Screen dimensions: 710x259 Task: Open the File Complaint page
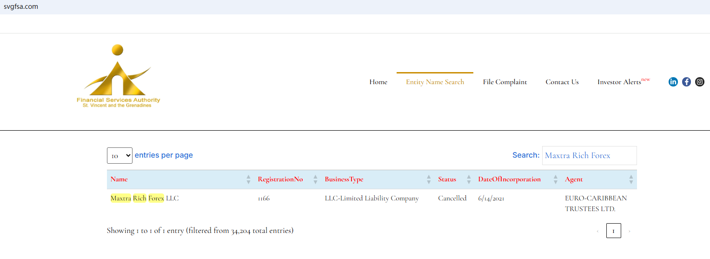[504, 82]
